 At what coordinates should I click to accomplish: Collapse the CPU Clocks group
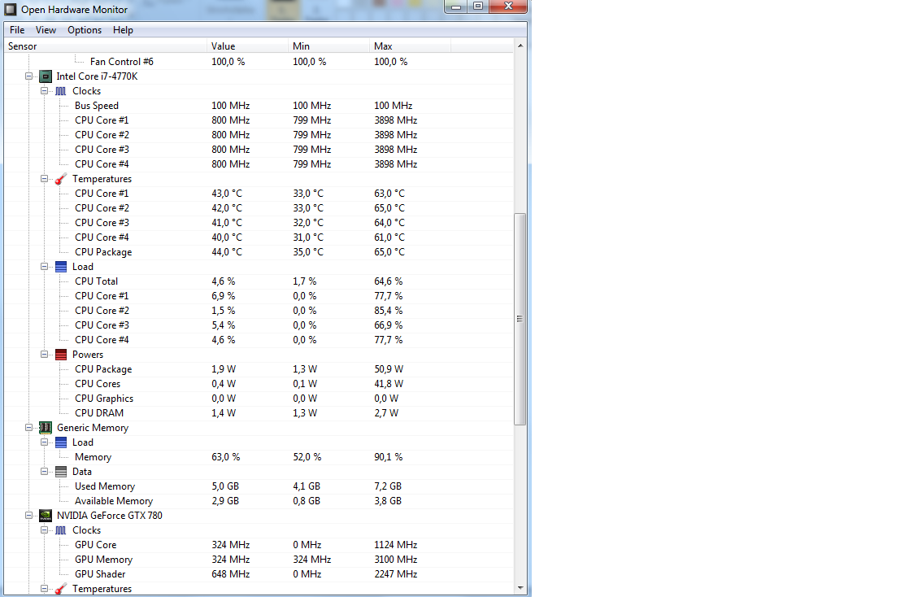(44, 91)
